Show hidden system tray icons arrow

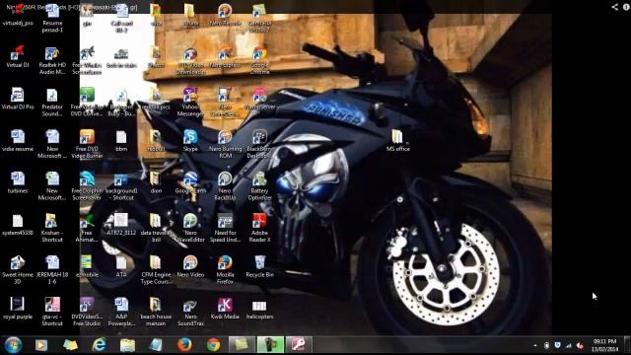point(534,345)
